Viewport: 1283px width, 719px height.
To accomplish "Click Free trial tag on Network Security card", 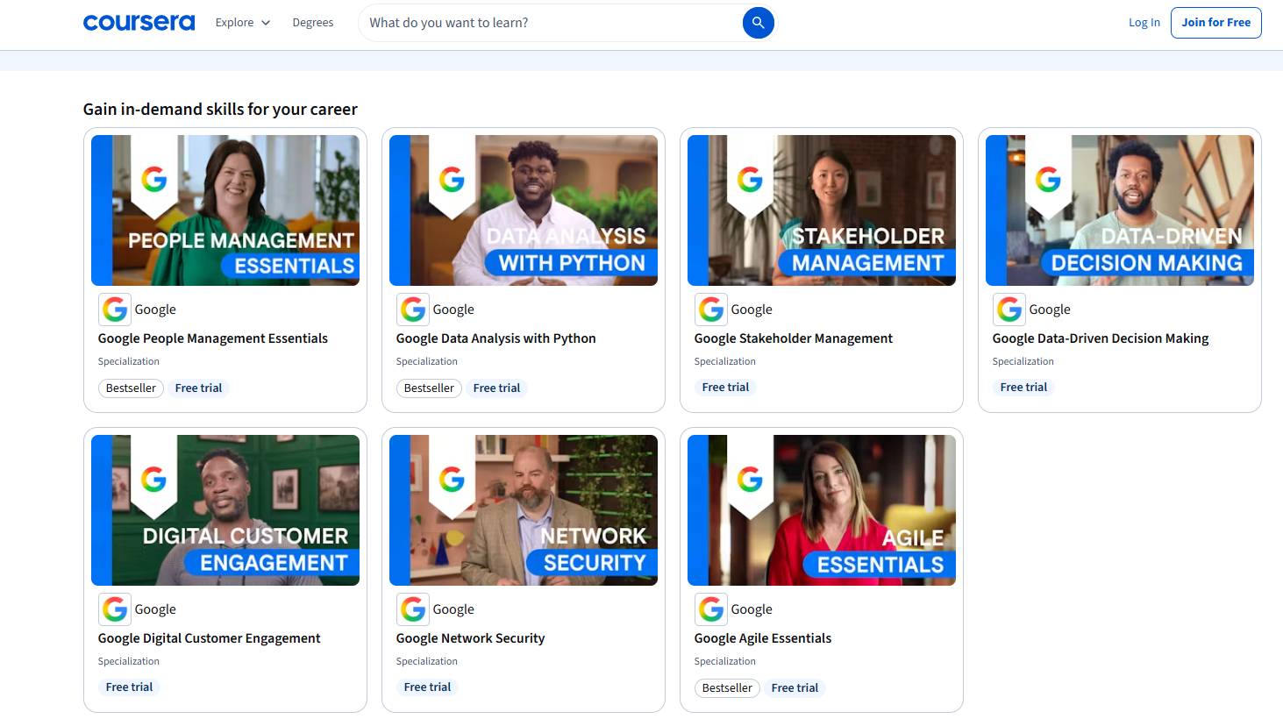I will (x=427, y=687).
